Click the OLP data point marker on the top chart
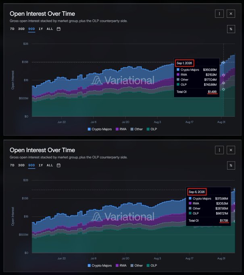Screen dimensions: 244x275 [x=223, y=89]
